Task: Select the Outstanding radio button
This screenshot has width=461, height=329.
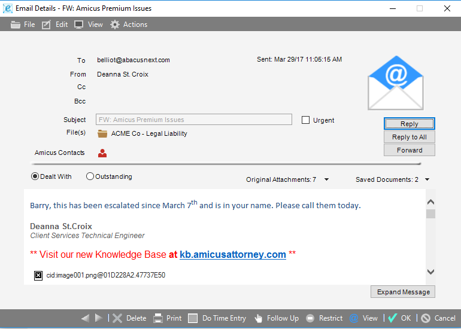Action: pos(90,176)
